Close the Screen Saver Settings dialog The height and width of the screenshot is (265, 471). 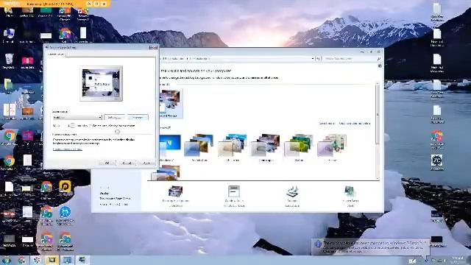coord(153,47)
